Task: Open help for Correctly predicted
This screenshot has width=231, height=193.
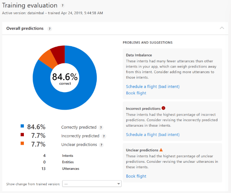Action: (101, 127)
